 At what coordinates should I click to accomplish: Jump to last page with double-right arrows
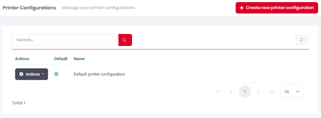272,92
